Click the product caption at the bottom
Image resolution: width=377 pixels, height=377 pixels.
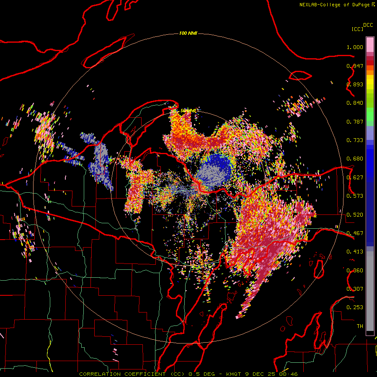tap(188, 374)
